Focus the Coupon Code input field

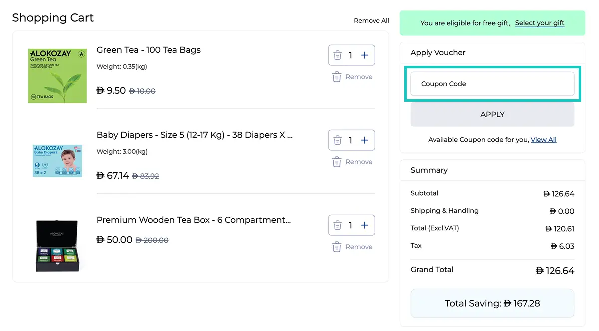(492, 84)
